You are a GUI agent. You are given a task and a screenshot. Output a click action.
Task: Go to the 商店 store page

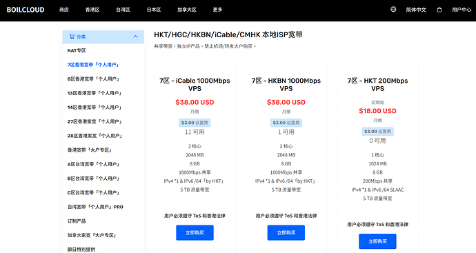pyautogui.click(x=63, y=10)
